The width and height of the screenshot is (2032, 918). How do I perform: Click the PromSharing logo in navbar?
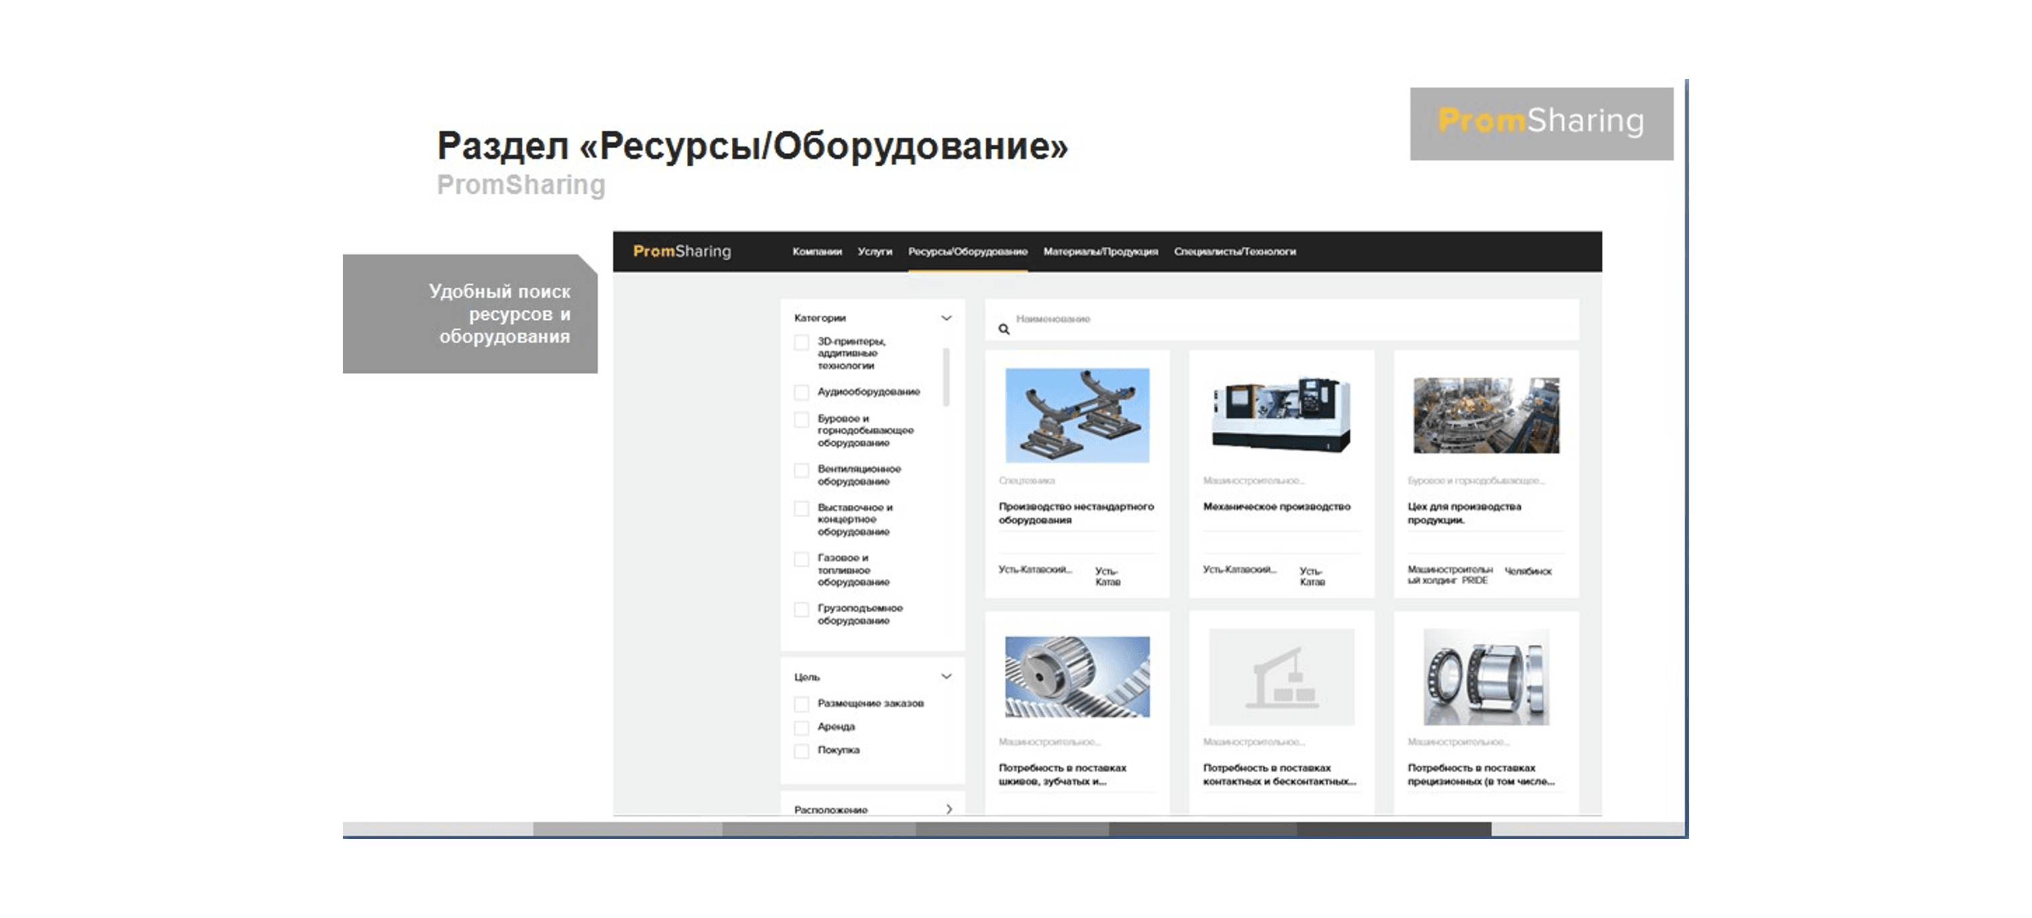[x=682, y=251]
